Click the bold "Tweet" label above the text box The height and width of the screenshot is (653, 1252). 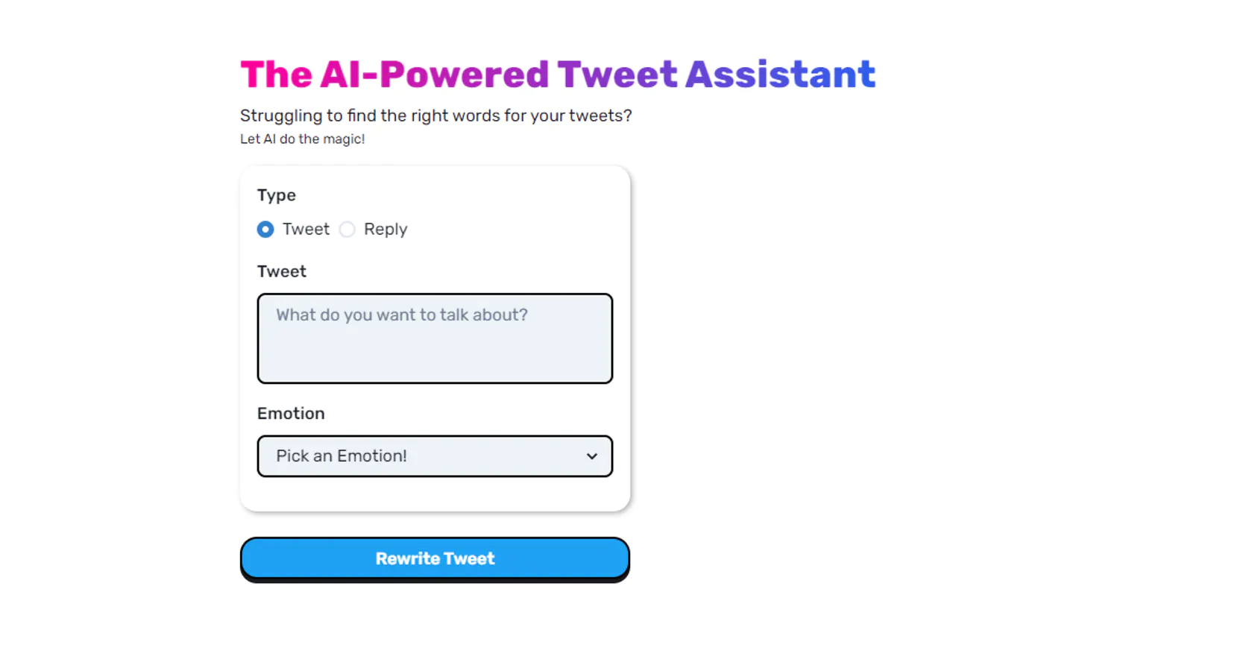pos(282,271)
